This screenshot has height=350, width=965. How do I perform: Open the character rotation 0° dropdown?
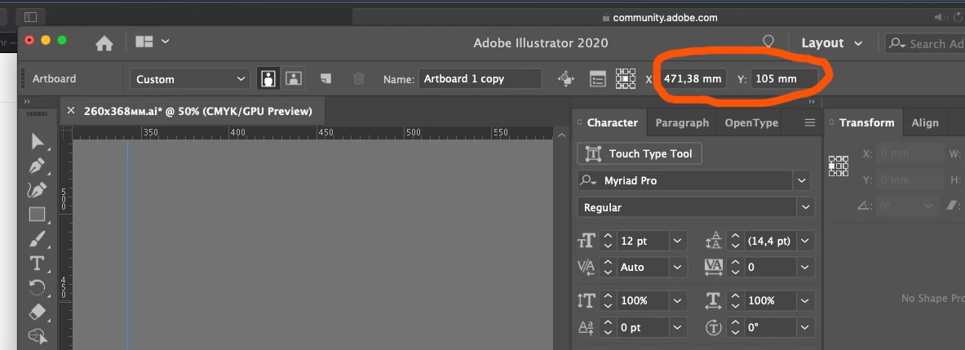[806, 327]
